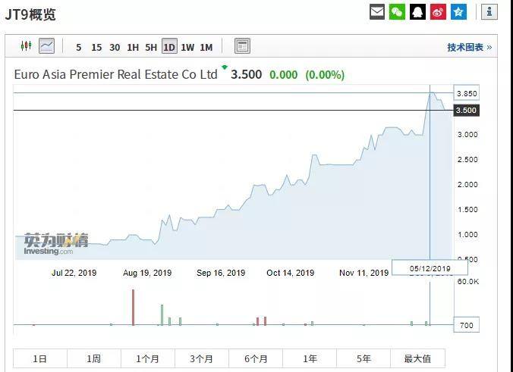Set the interval to 1M
Image resolution: width=513 pixels, height=372 pixels.
coord(206,47)
